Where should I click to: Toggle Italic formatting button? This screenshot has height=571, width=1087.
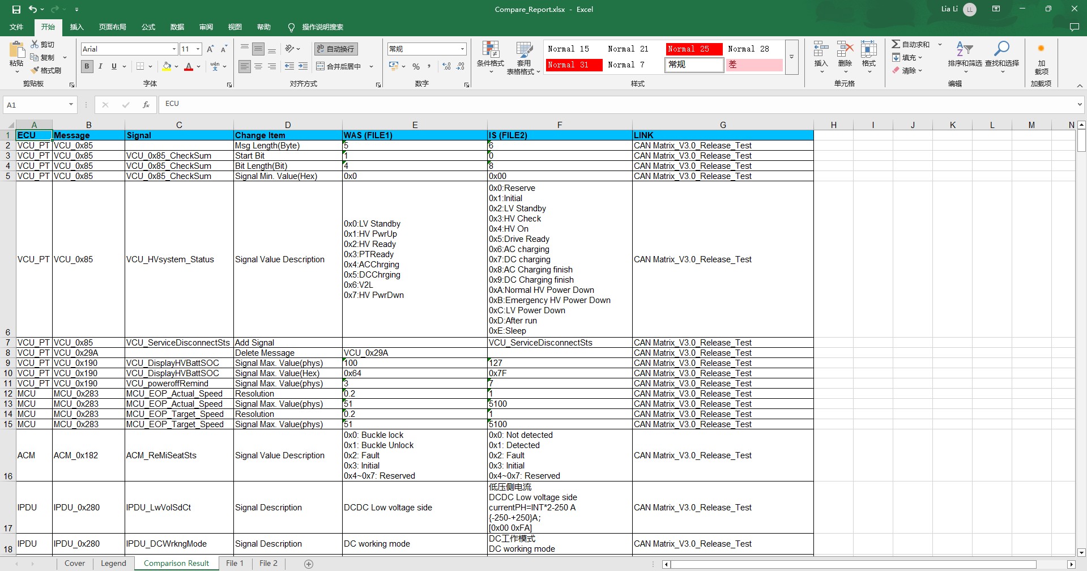tap(100, 66)
